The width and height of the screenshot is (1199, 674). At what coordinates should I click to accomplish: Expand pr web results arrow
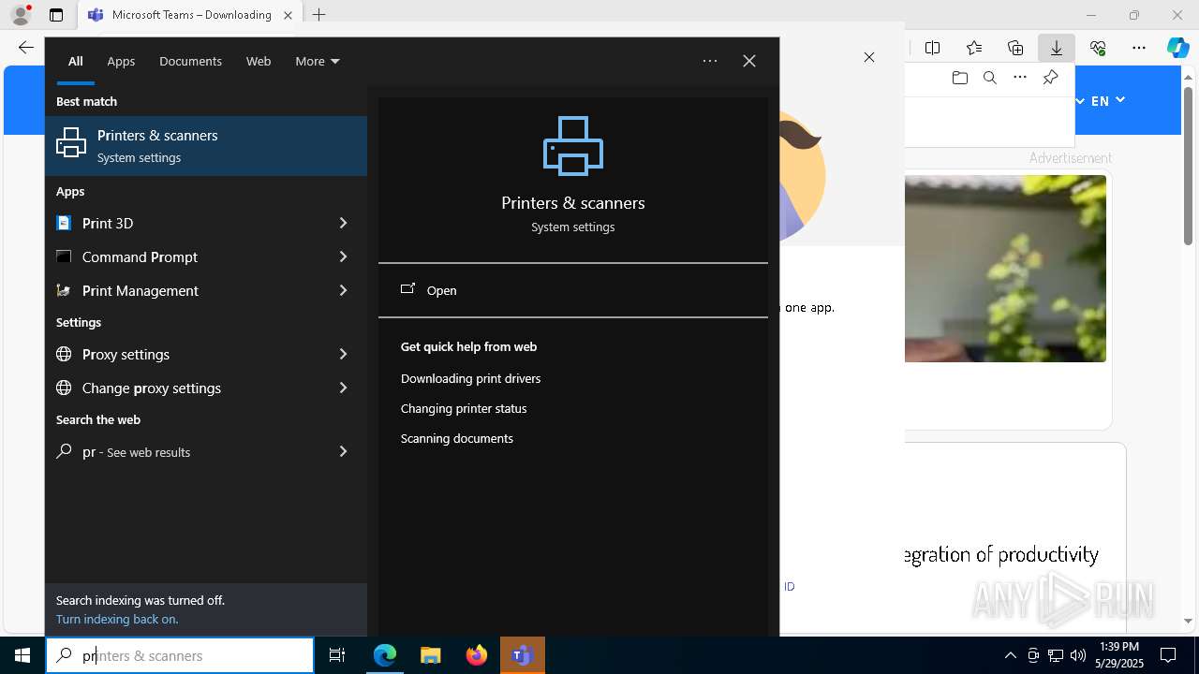click(343, 451)
